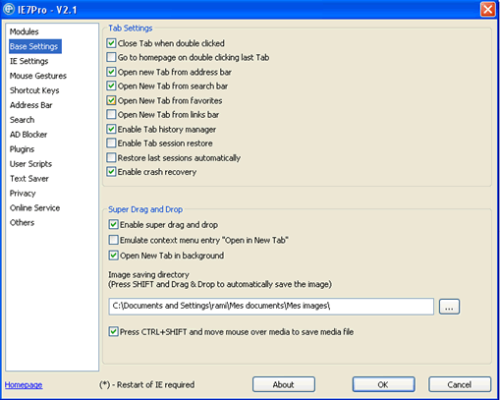Enable Go to homepage on last Tab
The width and height of the screenshot is (500, 400).
111,57
